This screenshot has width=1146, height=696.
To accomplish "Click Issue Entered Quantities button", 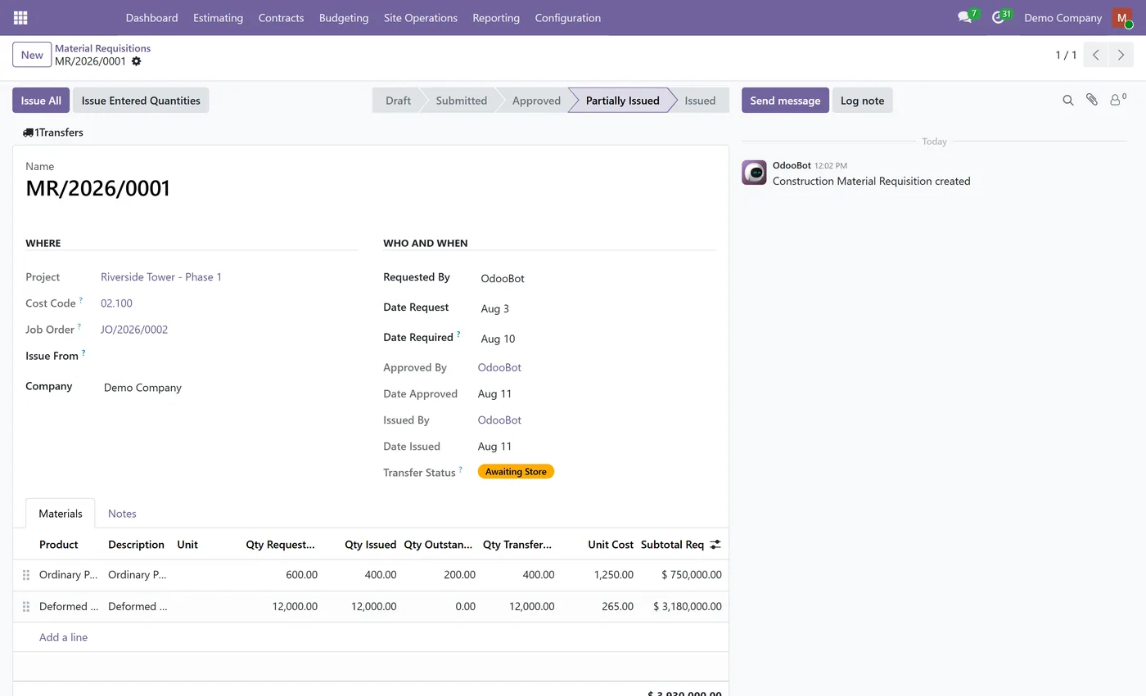I will [141, 100].
